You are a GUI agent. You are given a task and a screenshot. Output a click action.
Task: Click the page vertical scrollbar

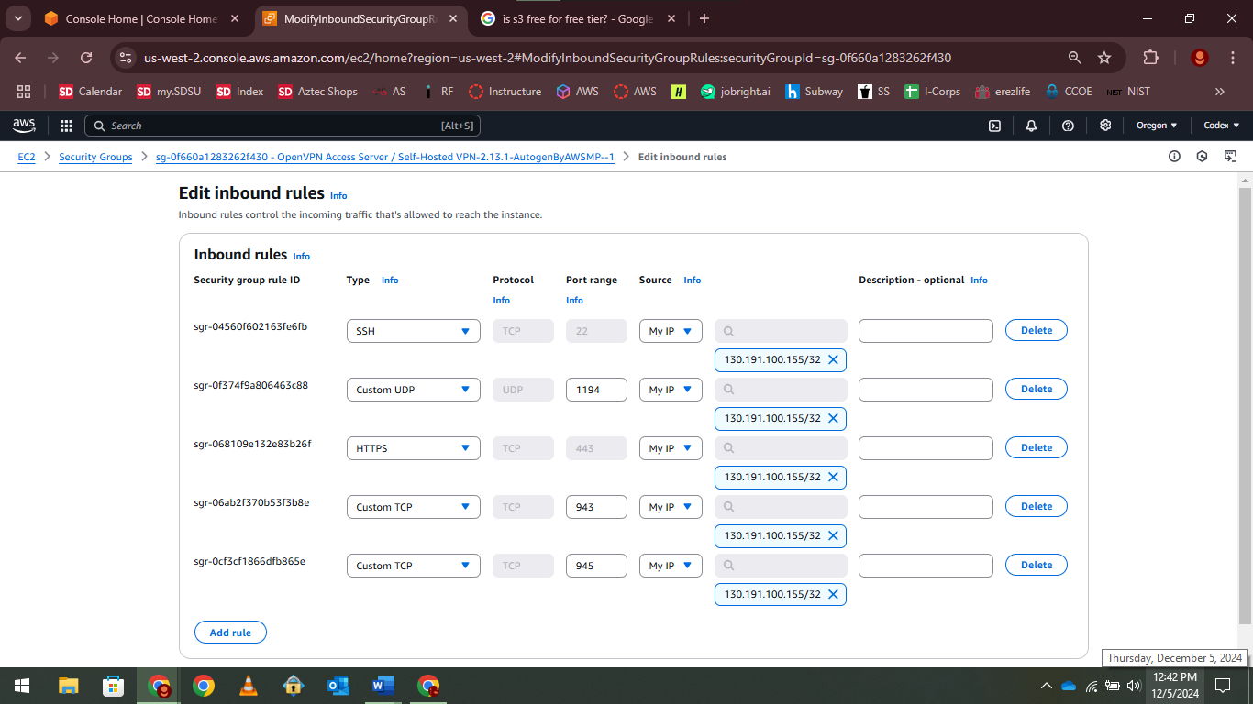click(x=1245, y=407)
